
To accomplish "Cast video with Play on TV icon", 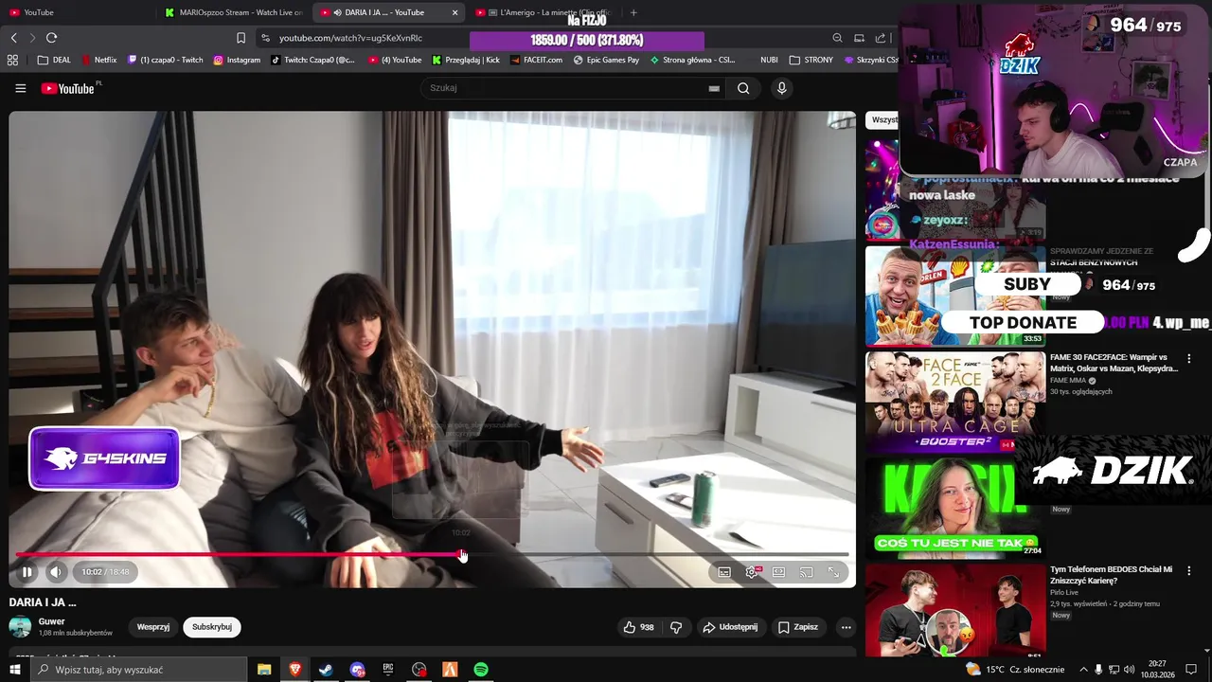I will click(806, 572).
